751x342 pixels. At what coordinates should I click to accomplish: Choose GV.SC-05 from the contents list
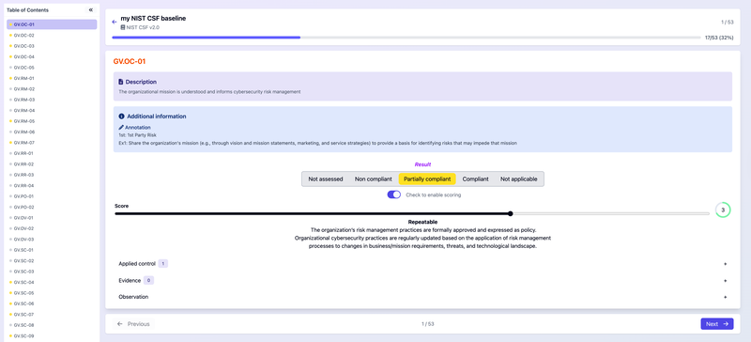coord(24,293)
